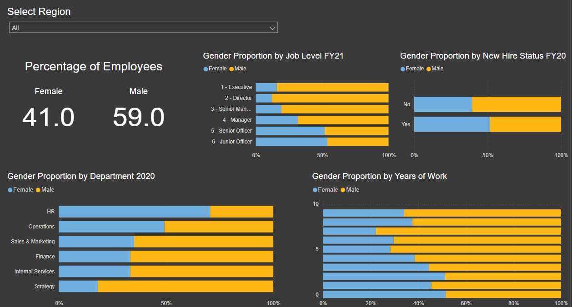Click Male legend dot in Job Level chart
This screenshot has width=572, height=307.
click(232, 69)
